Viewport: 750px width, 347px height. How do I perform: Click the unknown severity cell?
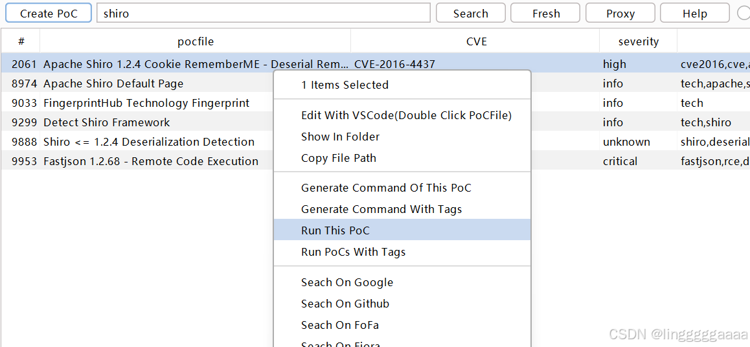click(639, 142)
